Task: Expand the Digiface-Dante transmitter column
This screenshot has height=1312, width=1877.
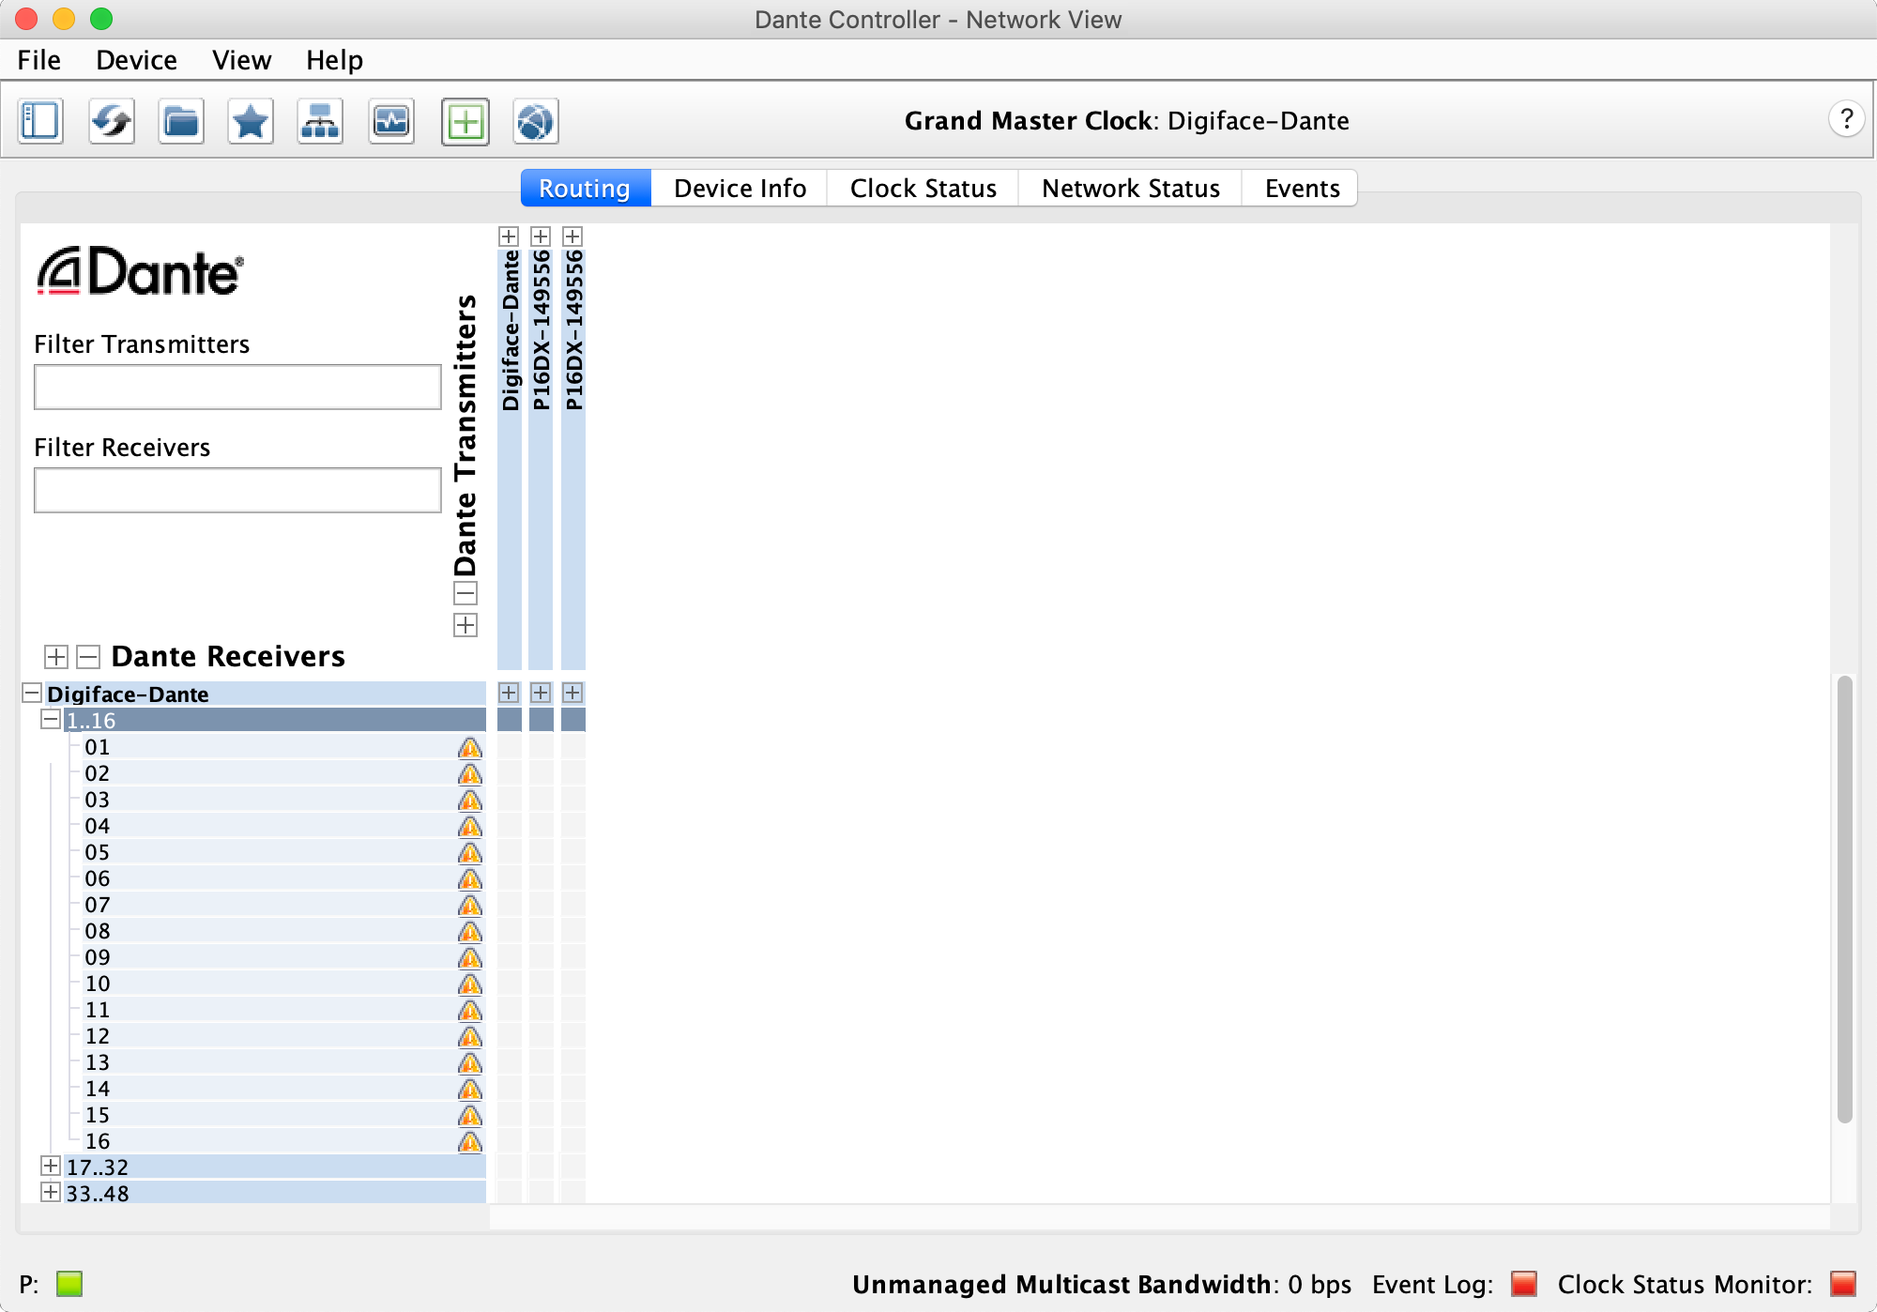Action: (x=509, y=236)
